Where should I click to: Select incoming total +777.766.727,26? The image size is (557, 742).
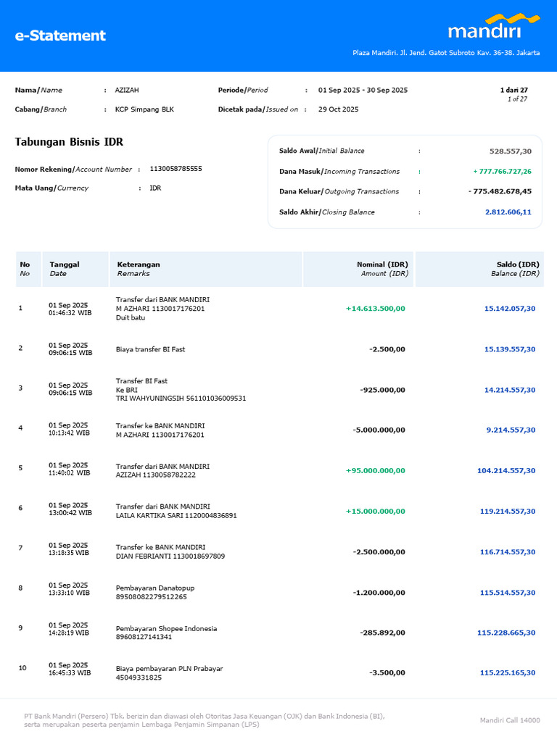click(502, 171)
